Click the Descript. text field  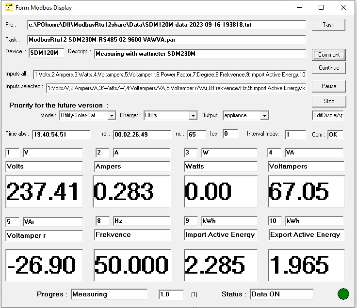click(199, 54)
